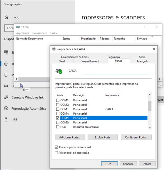Screen dimensions: 164x170
Task: Check the COM1: port checkbox
Action: 58,100
